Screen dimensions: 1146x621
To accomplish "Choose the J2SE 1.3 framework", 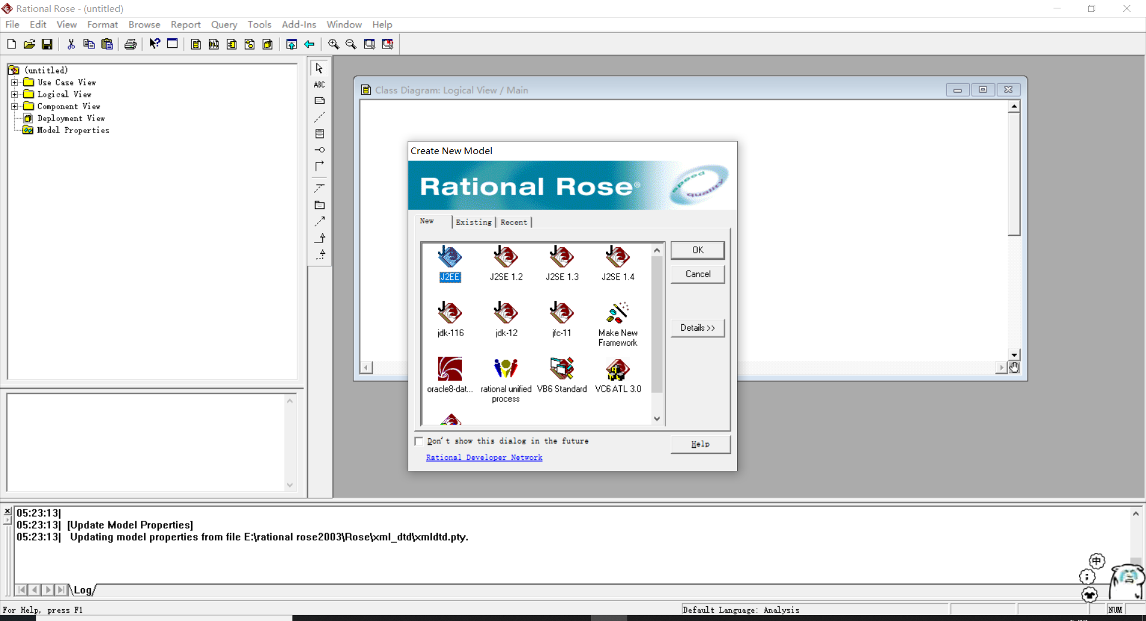I will (x=562, y=263).
